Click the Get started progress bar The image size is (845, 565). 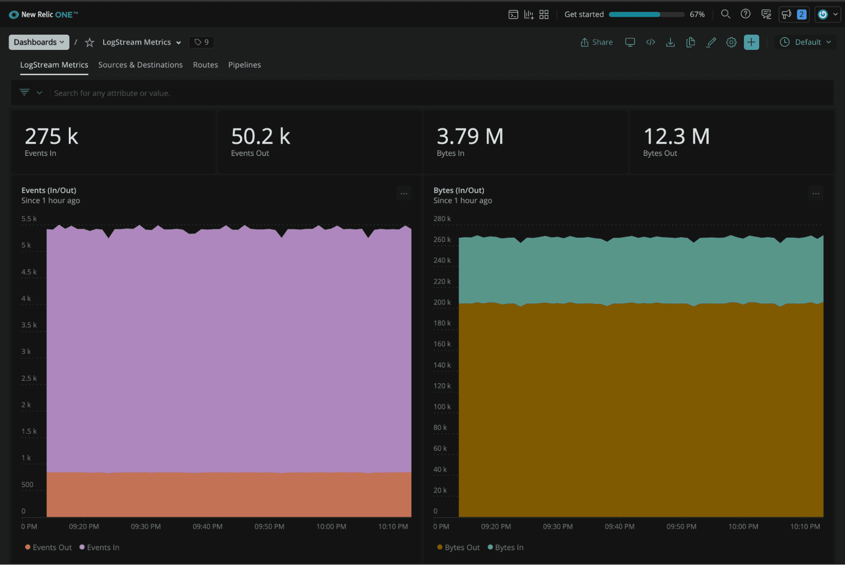[x=646, y=15]
